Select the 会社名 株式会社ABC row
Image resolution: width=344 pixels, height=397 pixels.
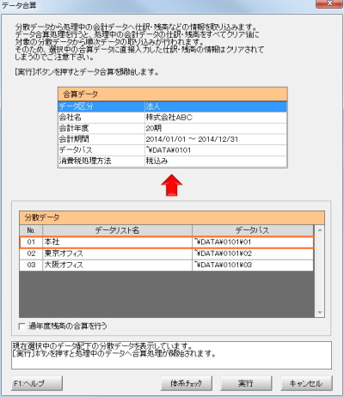coord(173,118)
